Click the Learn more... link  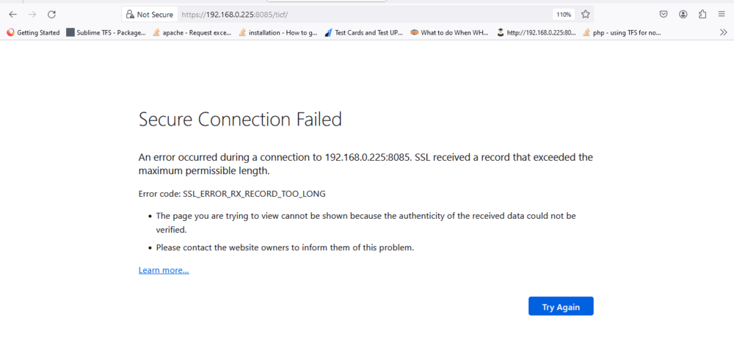pyautogui.click(x=164, y=270)
